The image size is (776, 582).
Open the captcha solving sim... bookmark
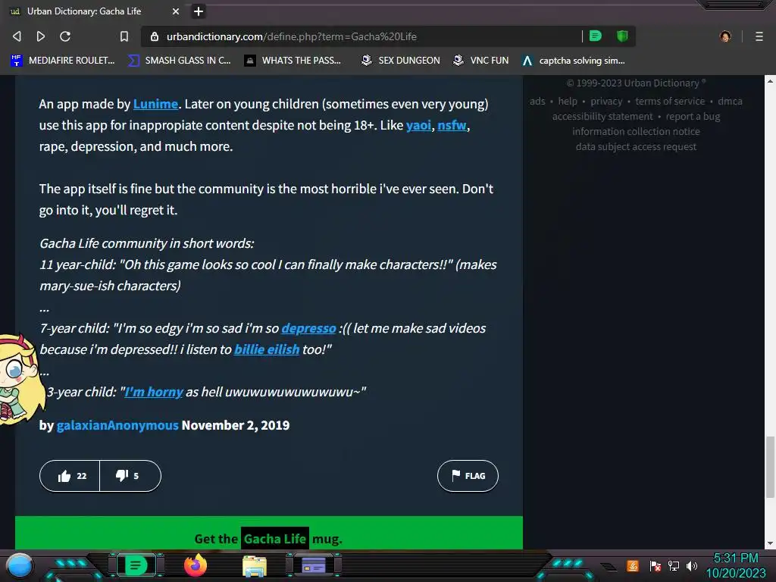(574, 61)
